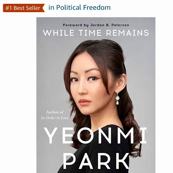Click the #1 in the Best Seller badge
This screenshot has width=173, height=173.
pyautogui.click(x=9, y=8)
